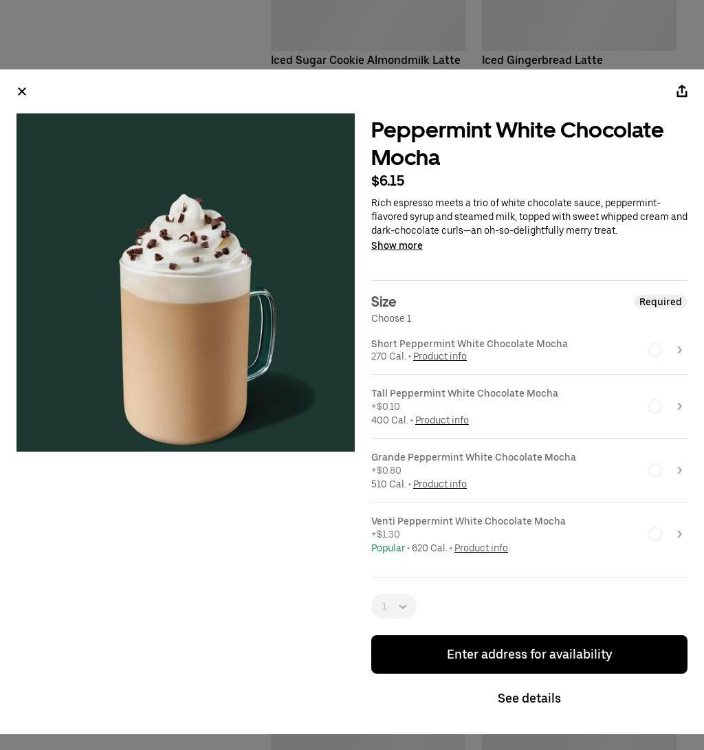Expand Tall size options chevron
The width and height of the screenshot is (704, 750).
coord(679,406)
